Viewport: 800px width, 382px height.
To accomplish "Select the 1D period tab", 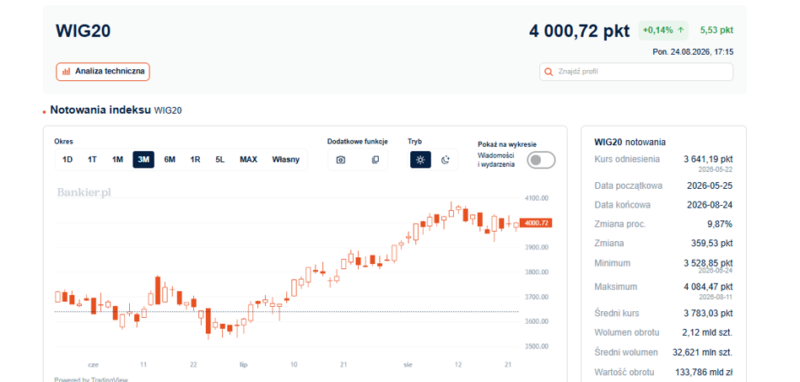I will 68,159.
